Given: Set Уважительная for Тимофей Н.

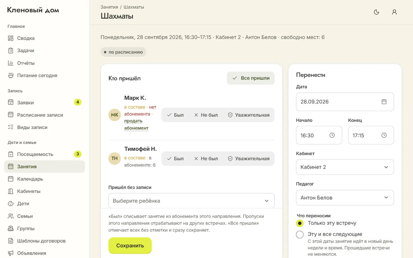Looking at the screenshot, I should pyautogui.click(x=249, y=159).
